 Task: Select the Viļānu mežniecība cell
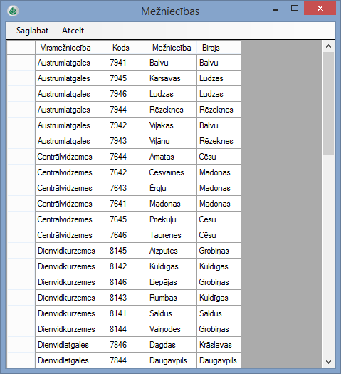172,141
